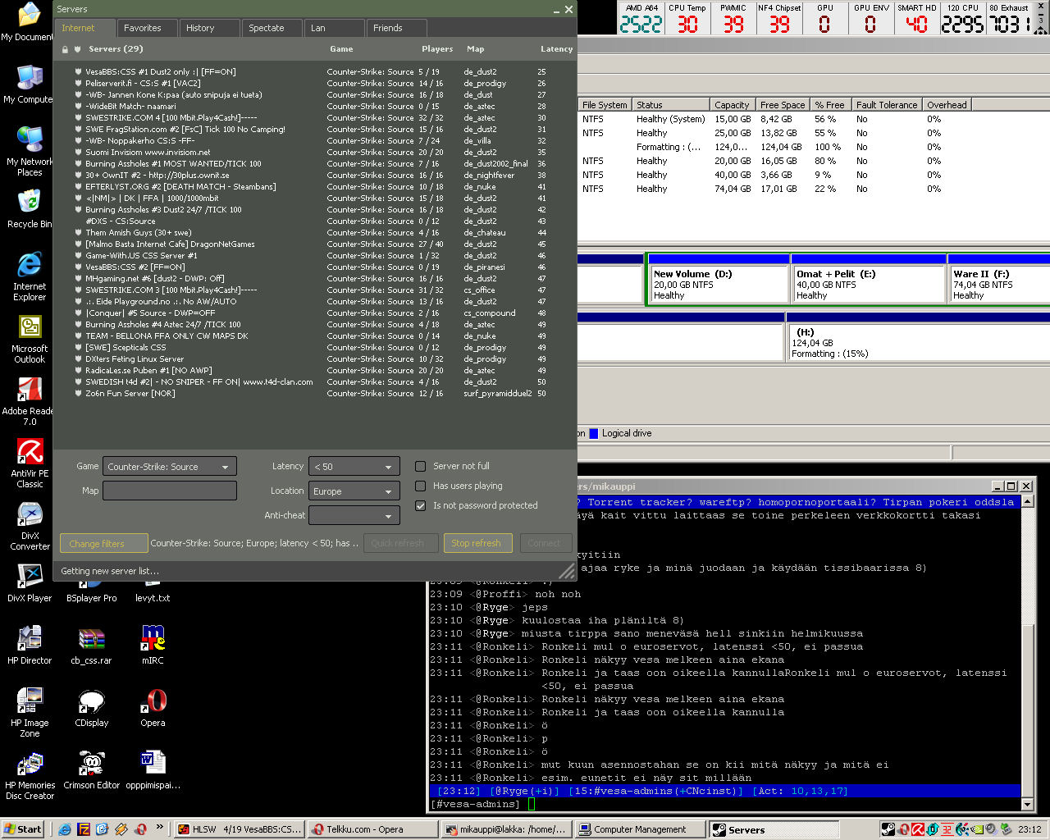
Task: Uncheck Is not password protected checkbox
Action: pyautogui.click(x=421, y=505)
